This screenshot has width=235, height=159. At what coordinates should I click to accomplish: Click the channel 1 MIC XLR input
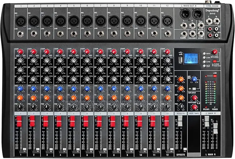pos(21,21)
